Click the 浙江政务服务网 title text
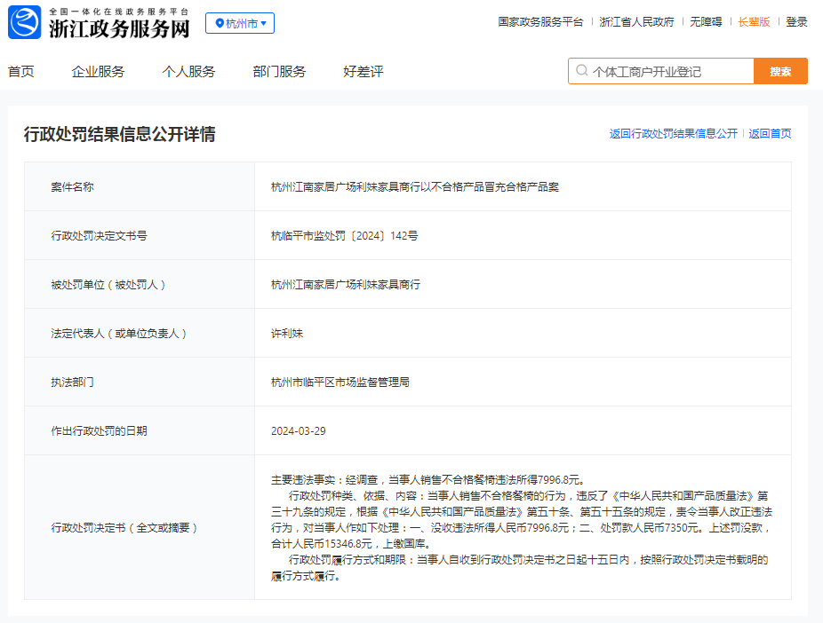The width and height of the screenshot is (823, 623). [118, 28]
